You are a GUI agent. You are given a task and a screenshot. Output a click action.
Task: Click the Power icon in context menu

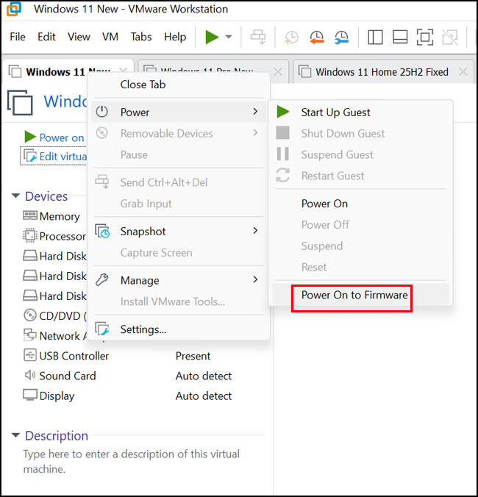coord(101,112)
